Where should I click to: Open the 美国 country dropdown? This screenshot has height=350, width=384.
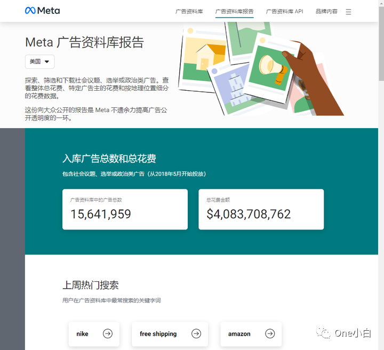point(39,61)
